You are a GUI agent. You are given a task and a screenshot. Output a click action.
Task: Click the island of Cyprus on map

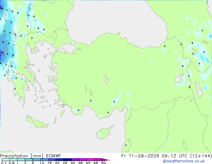[x=104, y=133]
